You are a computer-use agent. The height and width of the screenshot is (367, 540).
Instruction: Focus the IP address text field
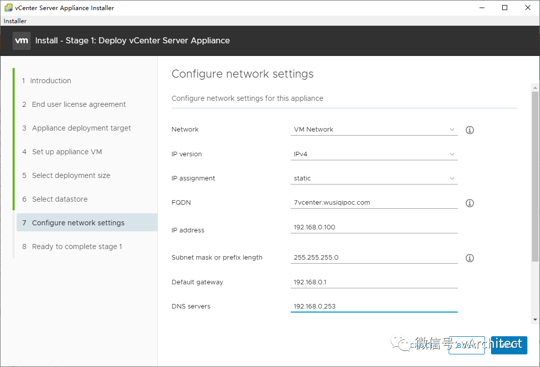coord(374,227)
